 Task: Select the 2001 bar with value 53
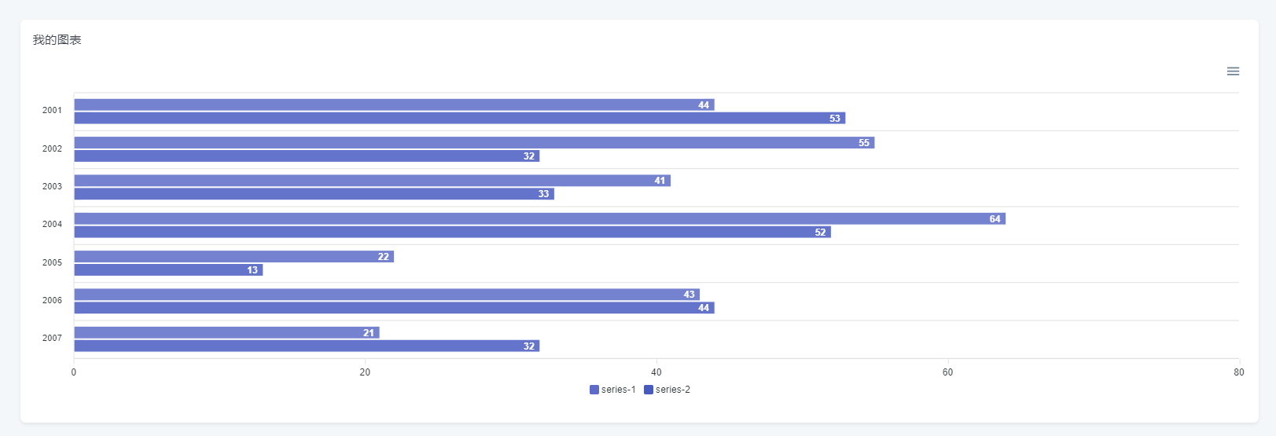tap(459, 118)
